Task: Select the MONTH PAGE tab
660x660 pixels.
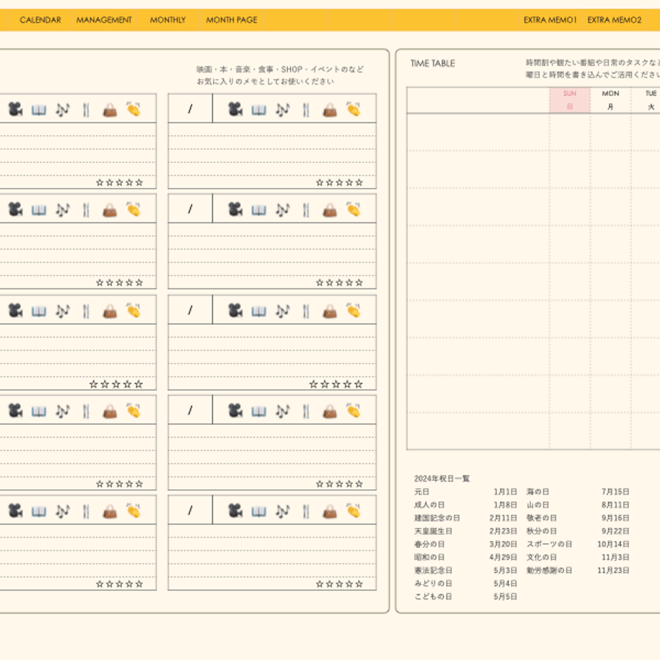Action: (232, 20)
